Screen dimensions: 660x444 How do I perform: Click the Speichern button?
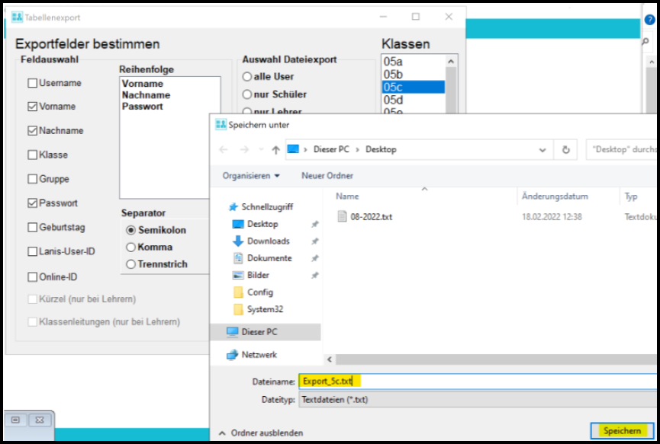[622, 431]
